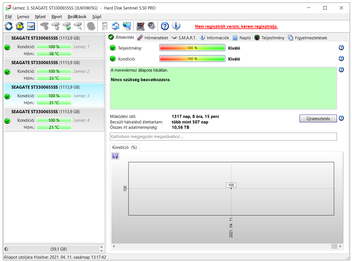Viewport: 352px width, 262px height.
Task: Click the green check next to Teljesítmény label
Action: [113, 48]
